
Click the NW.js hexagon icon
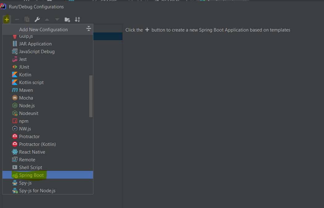tap(15, 129)
